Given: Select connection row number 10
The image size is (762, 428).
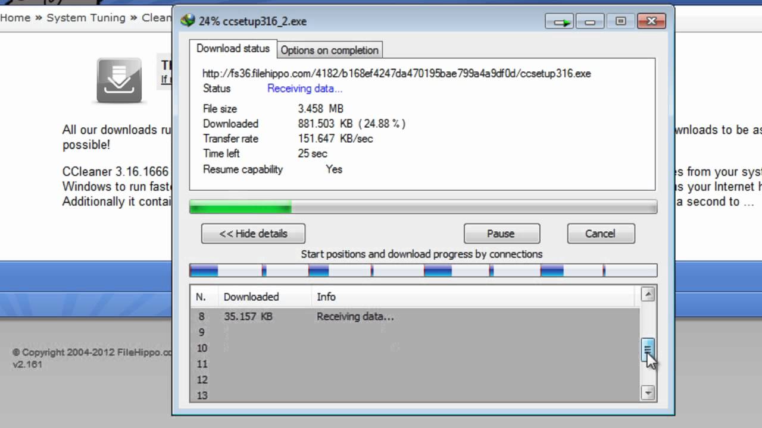Looking at the screenshot, I should tap(415, 348).
